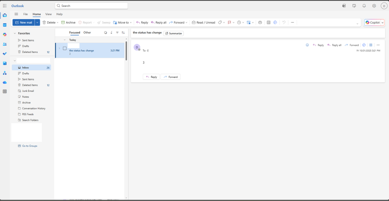Open the New mail dropdown arrow
Viewport: 389px width, 201px height.
coord(37,22)
